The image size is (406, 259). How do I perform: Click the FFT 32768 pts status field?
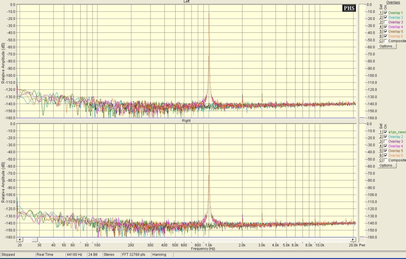[135, 255]
